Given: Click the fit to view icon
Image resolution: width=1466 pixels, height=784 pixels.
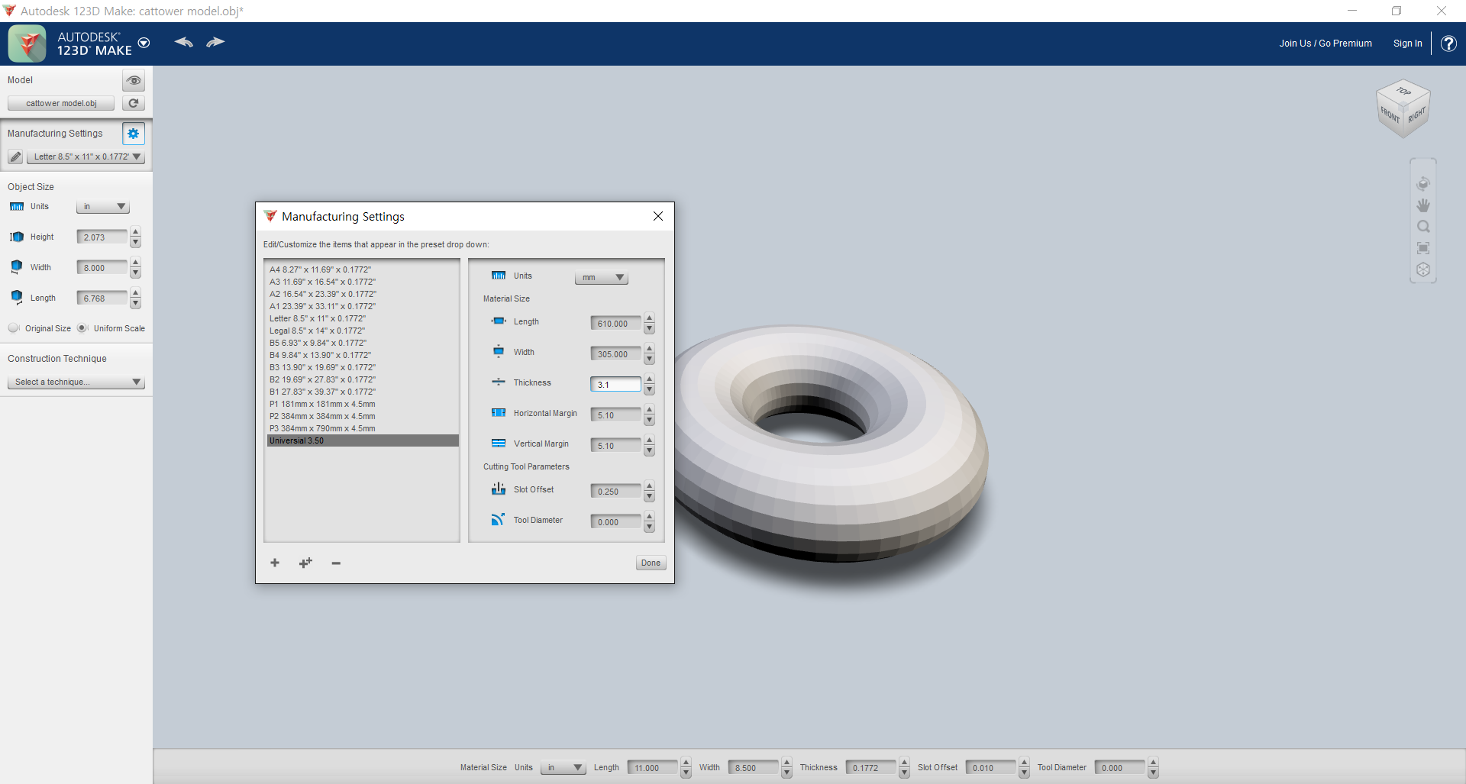Looking at the screenshot, I should (x=1423, y=248).
